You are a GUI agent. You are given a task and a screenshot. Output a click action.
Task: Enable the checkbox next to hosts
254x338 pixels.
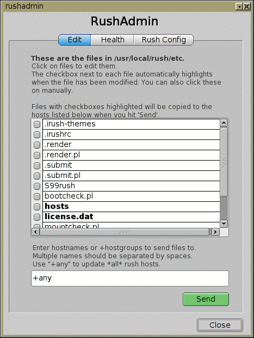(x=37, y=207)
